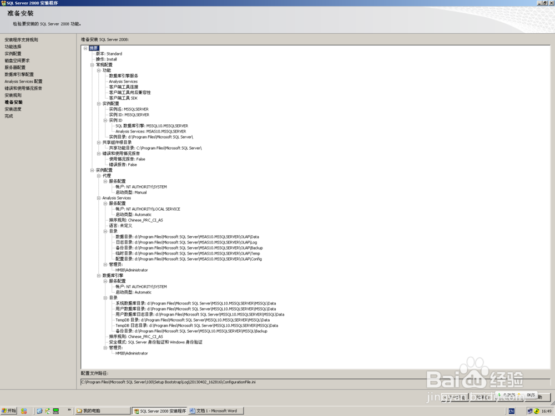Select 用户数据库日志目录 row
Screen dimensions: 555x416
click(x=200, y=314)
